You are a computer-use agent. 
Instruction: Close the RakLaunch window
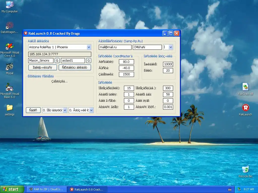(x=177, y=33)
